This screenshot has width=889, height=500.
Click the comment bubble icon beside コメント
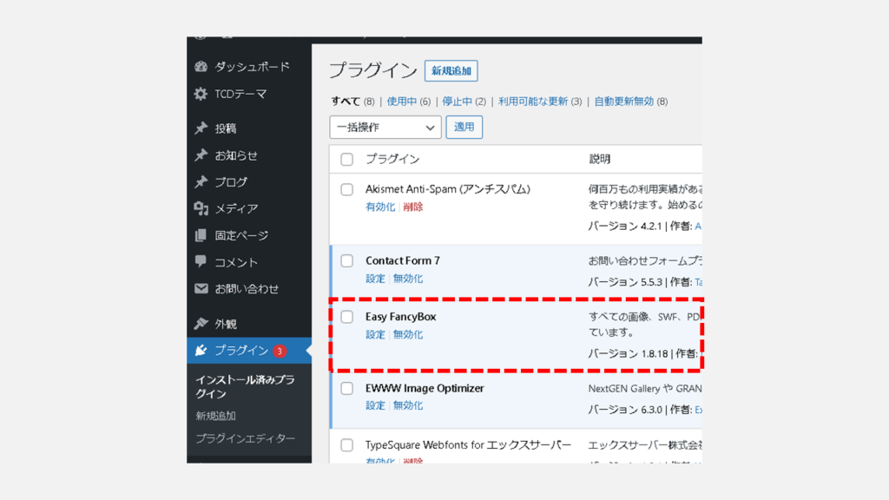pyautogui.click(x=201, y=261)
